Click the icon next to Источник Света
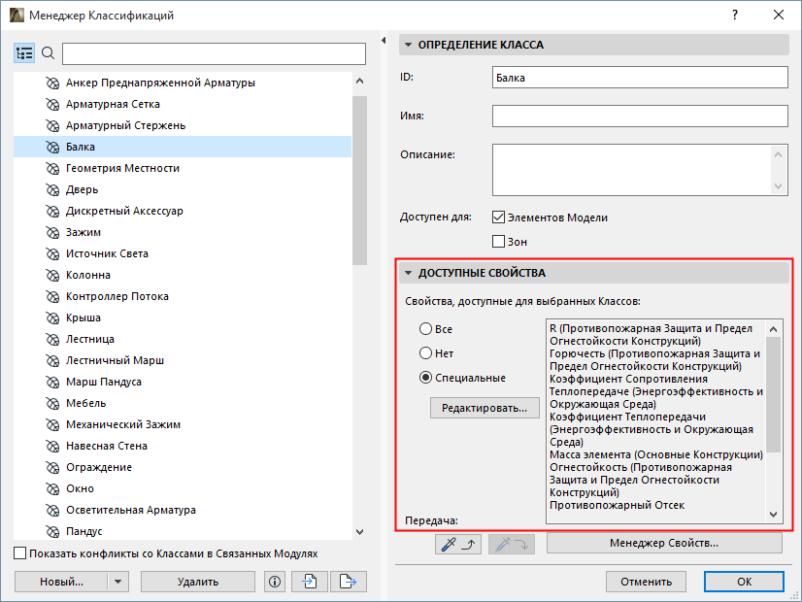 [x=52, y=254]
